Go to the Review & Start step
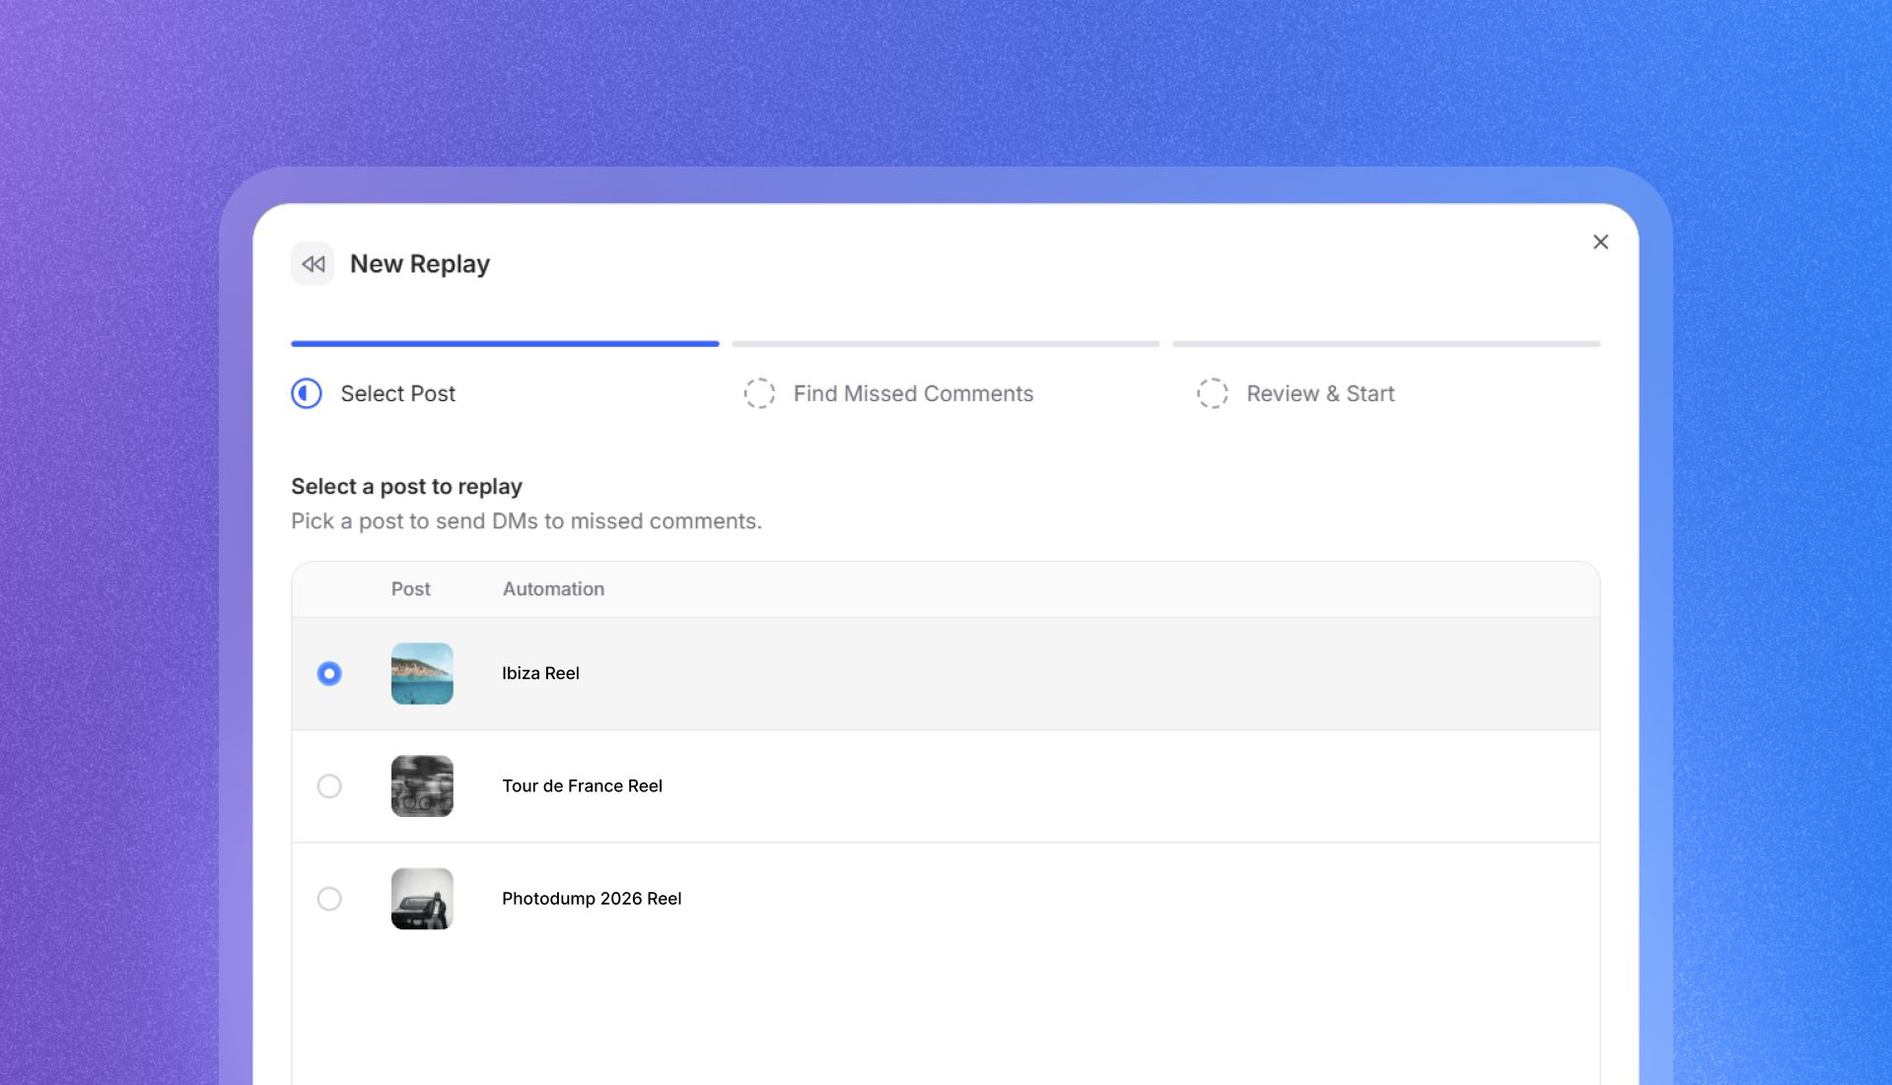1892x1085 pixels. 1320,393
